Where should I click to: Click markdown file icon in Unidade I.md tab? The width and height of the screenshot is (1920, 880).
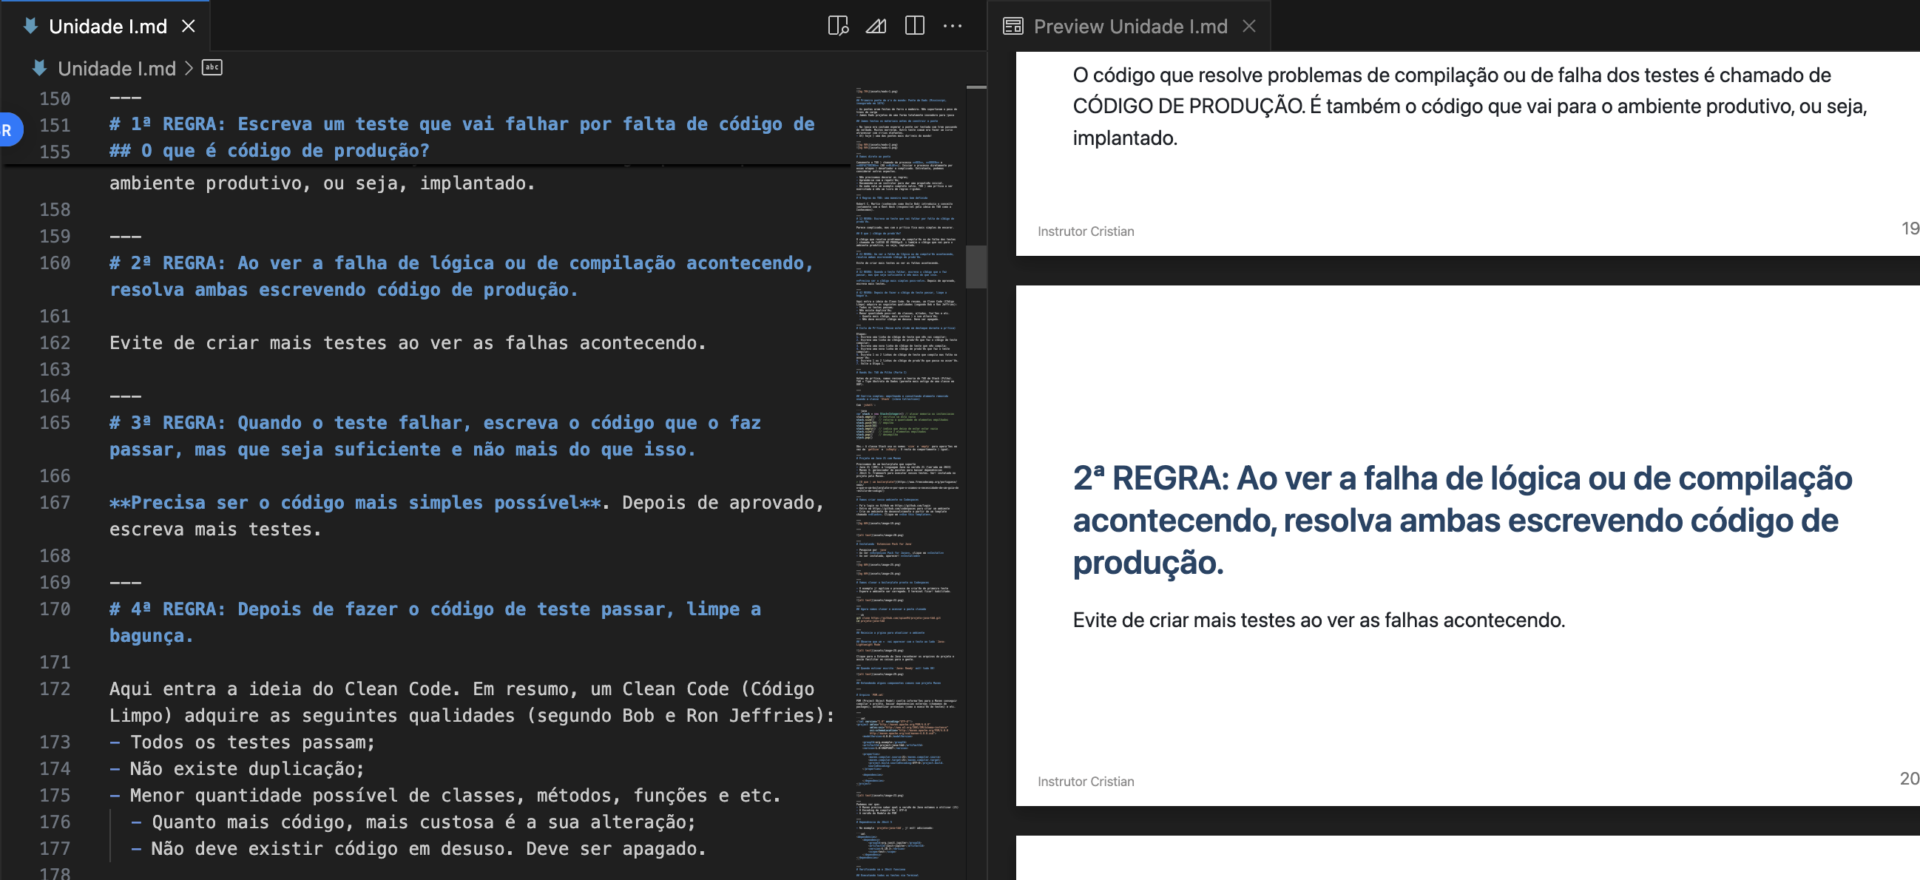point(30,26)
